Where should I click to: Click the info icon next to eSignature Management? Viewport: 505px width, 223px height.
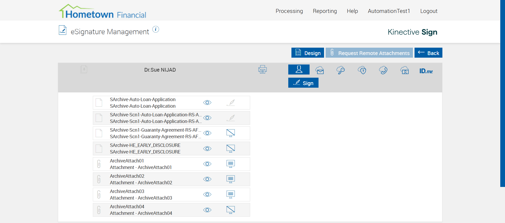[x=156, y=29]
